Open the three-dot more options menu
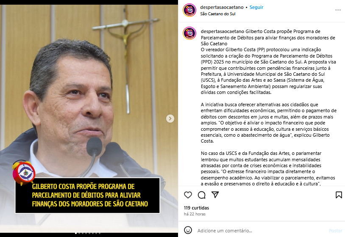Screen dimensions: 345x237 click(338, 10)
